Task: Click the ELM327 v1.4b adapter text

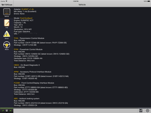Action: 28,9
